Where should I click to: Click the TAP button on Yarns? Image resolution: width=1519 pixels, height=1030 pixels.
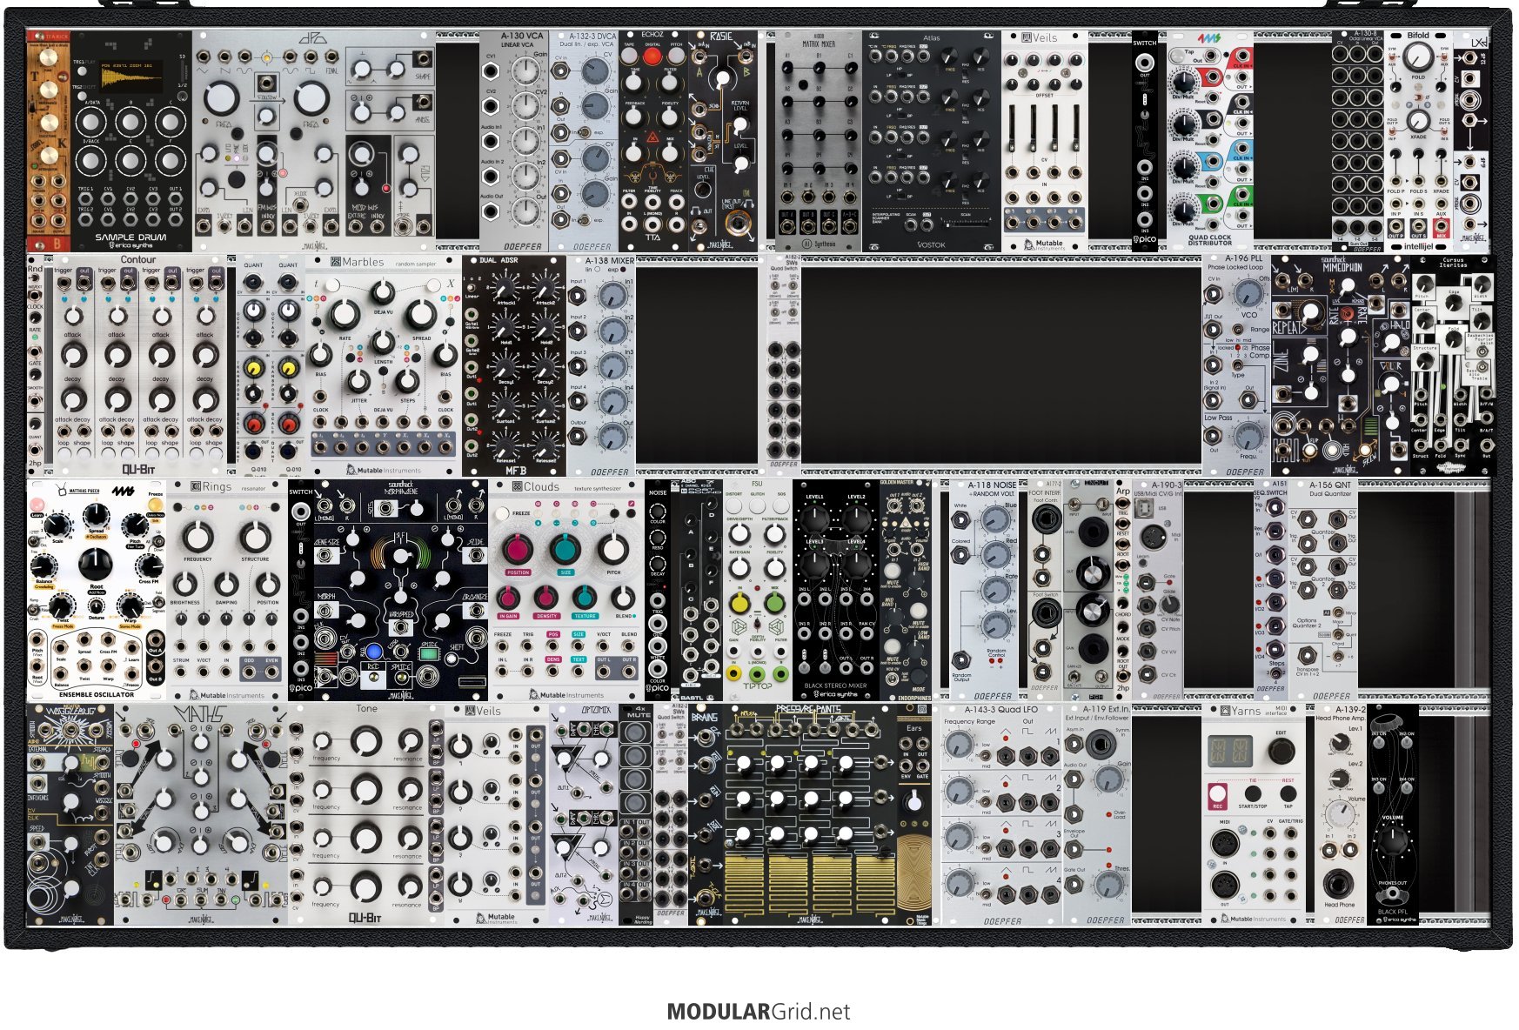[x=1288, y=793]
